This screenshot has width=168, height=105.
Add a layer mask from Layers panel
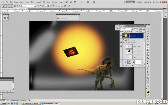tap(129, 66)
